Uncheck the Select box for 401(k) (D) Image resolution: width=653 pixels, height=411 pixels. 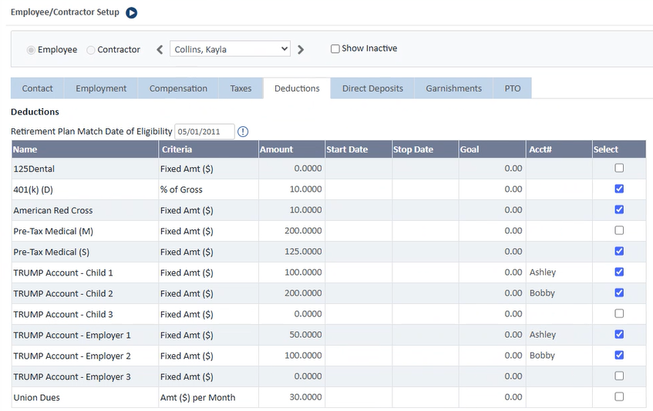tap(619, 189)
